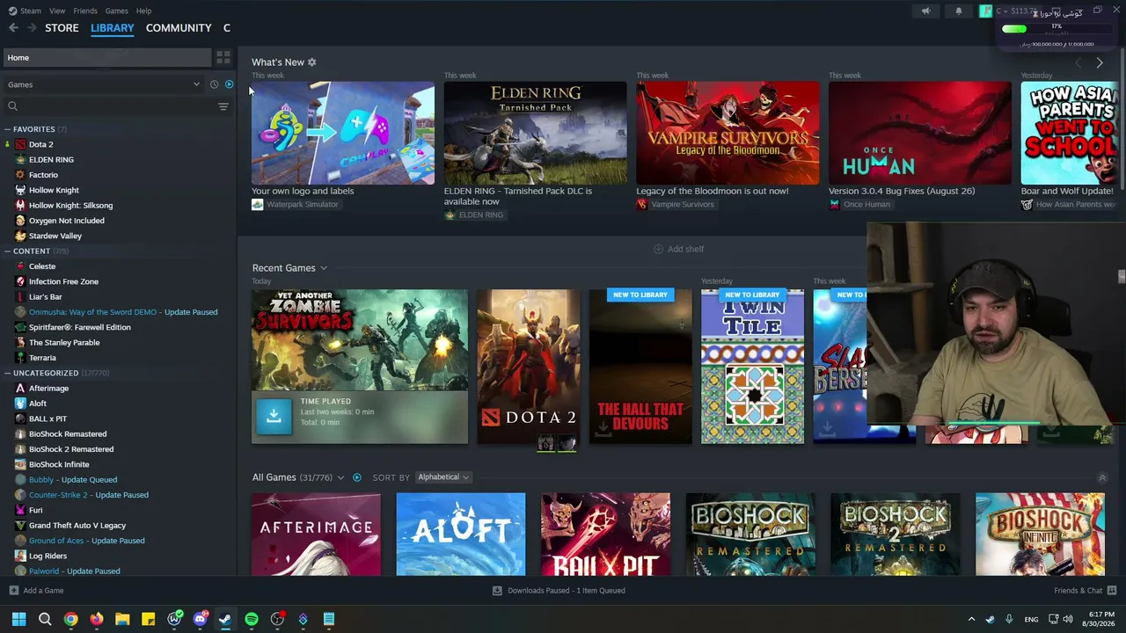
Task: Go back with the left navigation arrow
Action: coord(13,28)
